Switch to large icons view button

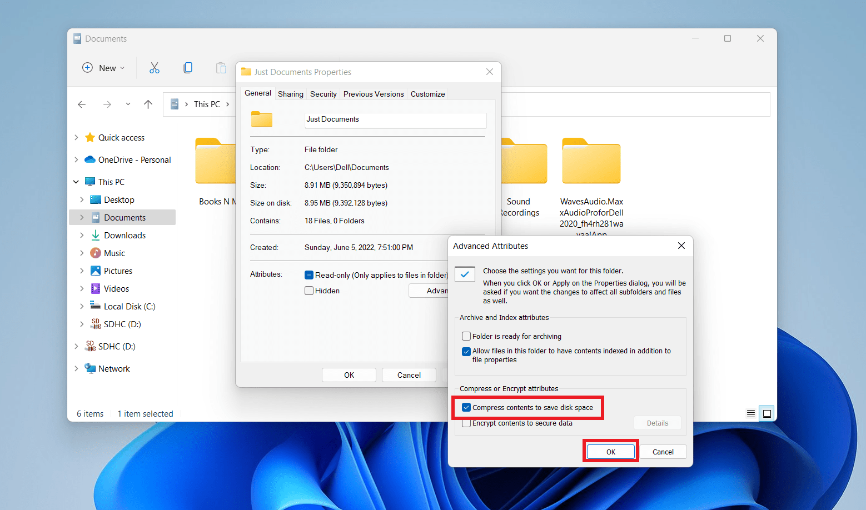(x=767, y=413)
